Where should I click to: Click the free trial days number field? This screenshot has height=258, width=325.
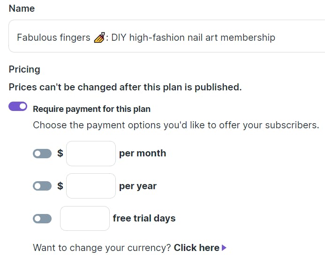85,218
